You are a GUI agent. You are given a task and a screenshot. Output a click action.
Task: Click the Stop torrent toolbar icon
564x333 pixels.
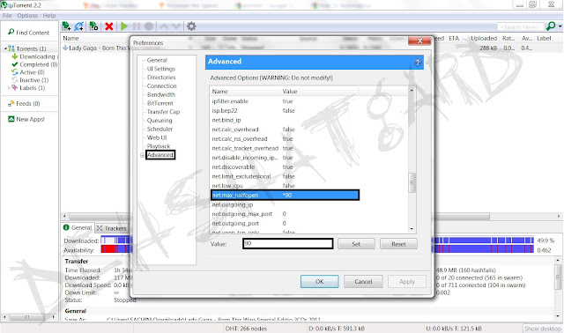click(149, 26)
